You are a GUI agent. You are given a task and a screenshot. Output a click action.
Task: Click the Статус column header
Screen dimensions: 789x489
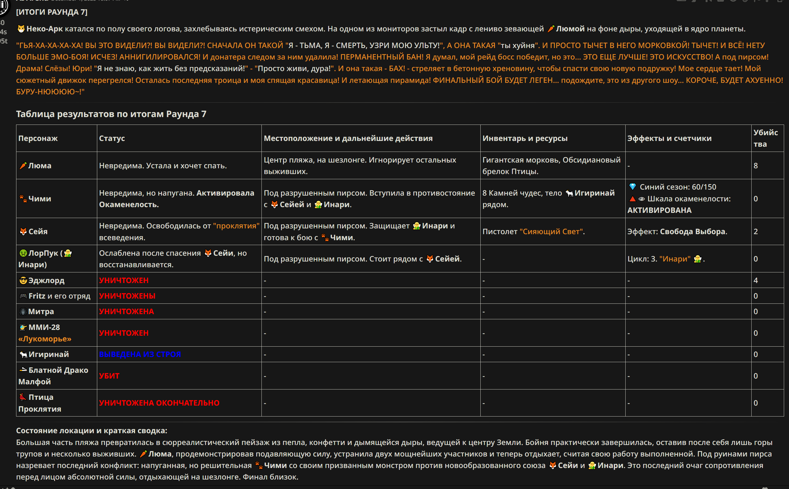[112, 138]
